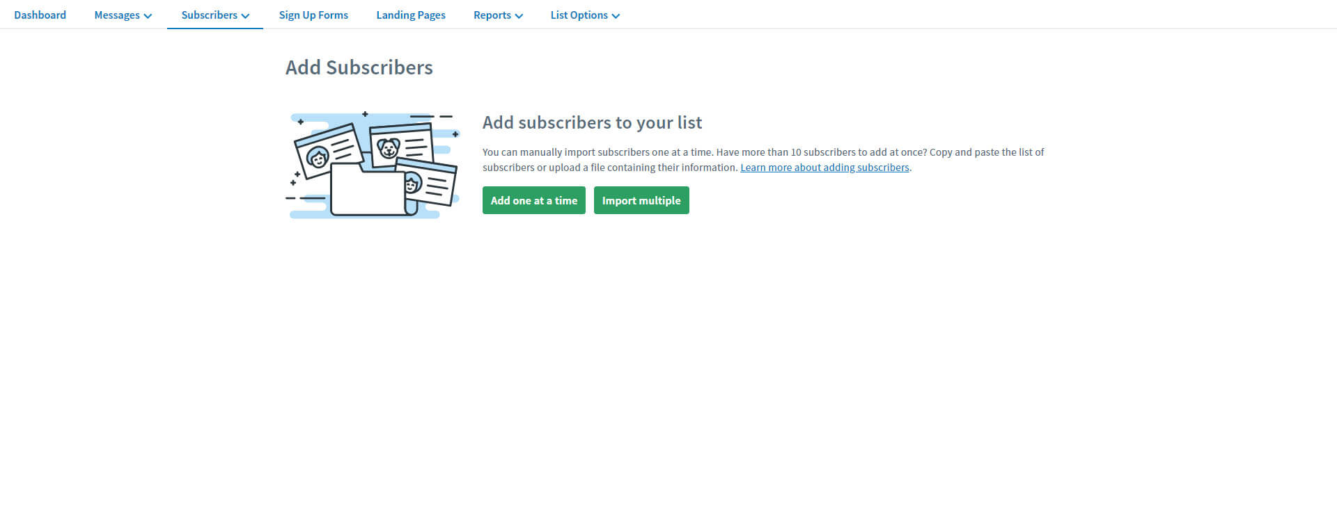Open Learn more about adding subscribers link
1337x511 pixels.
coord(824,168)
